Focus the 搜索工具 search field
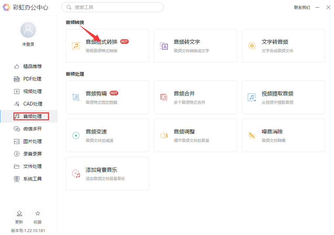334x235 pixels. [112, 7]
